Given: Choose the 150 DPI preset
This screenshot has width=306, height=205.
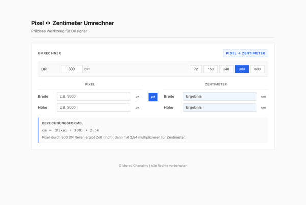Looking at the screenshot, I should pyautogui.click(x=211, y=69).
